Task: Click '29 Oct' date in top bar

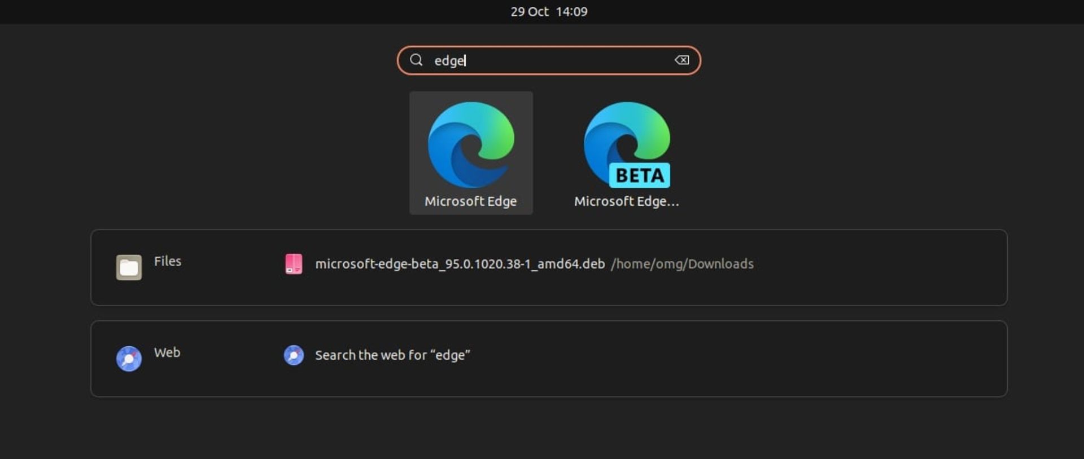Action: [x=529, y=12]
